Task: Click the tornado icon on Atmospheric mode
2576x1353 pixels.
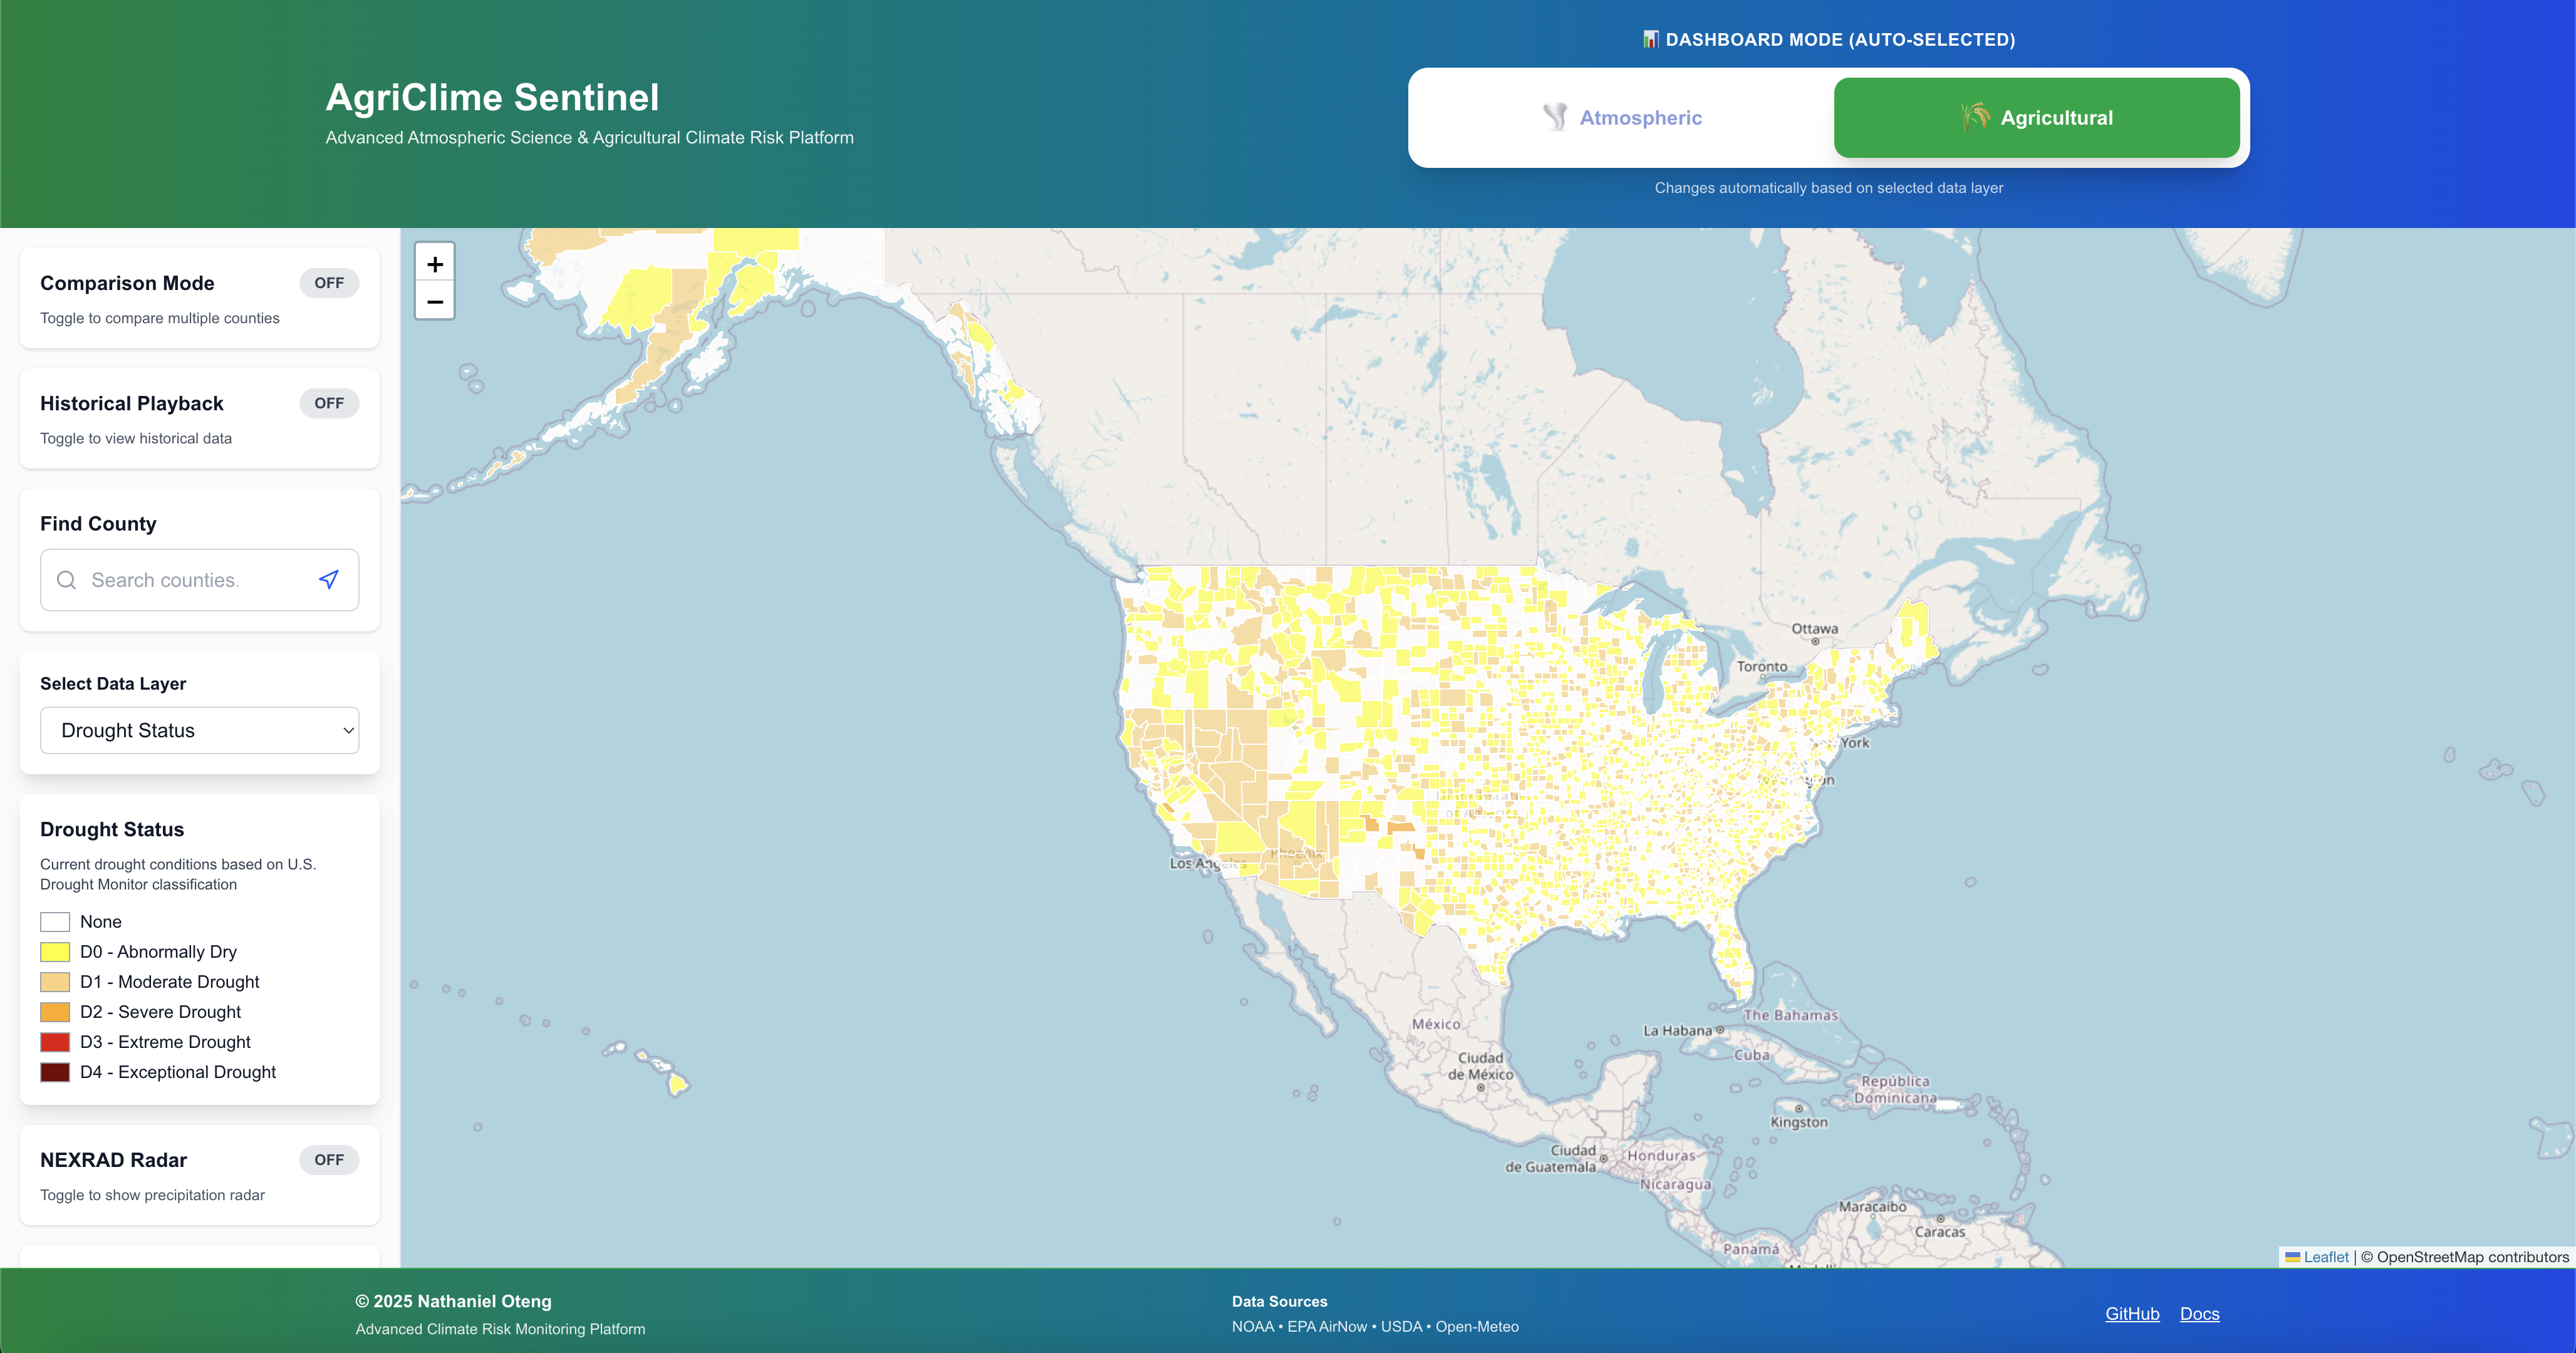Action: pyautogui.click(x=1556, y=117)
